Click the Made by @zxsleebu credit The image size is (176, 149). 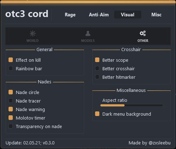click(x=150, y=143)
